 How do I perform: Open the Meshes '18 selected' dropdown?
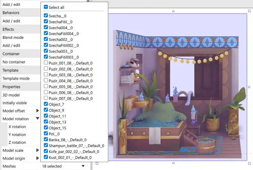tap(63, 166)
